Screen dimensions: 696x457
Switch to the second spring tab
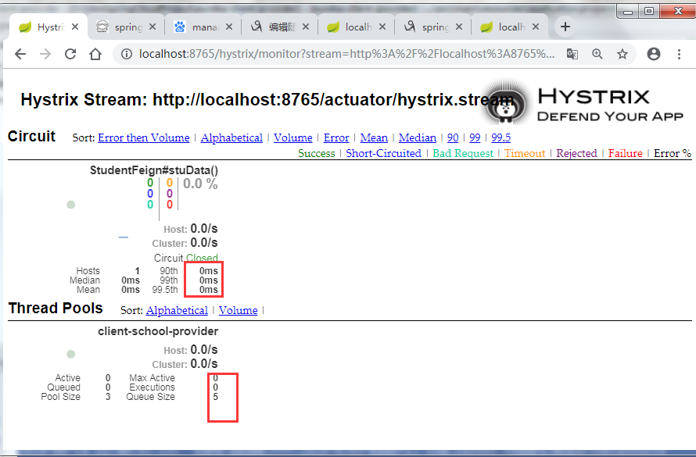tap(432, 27)
